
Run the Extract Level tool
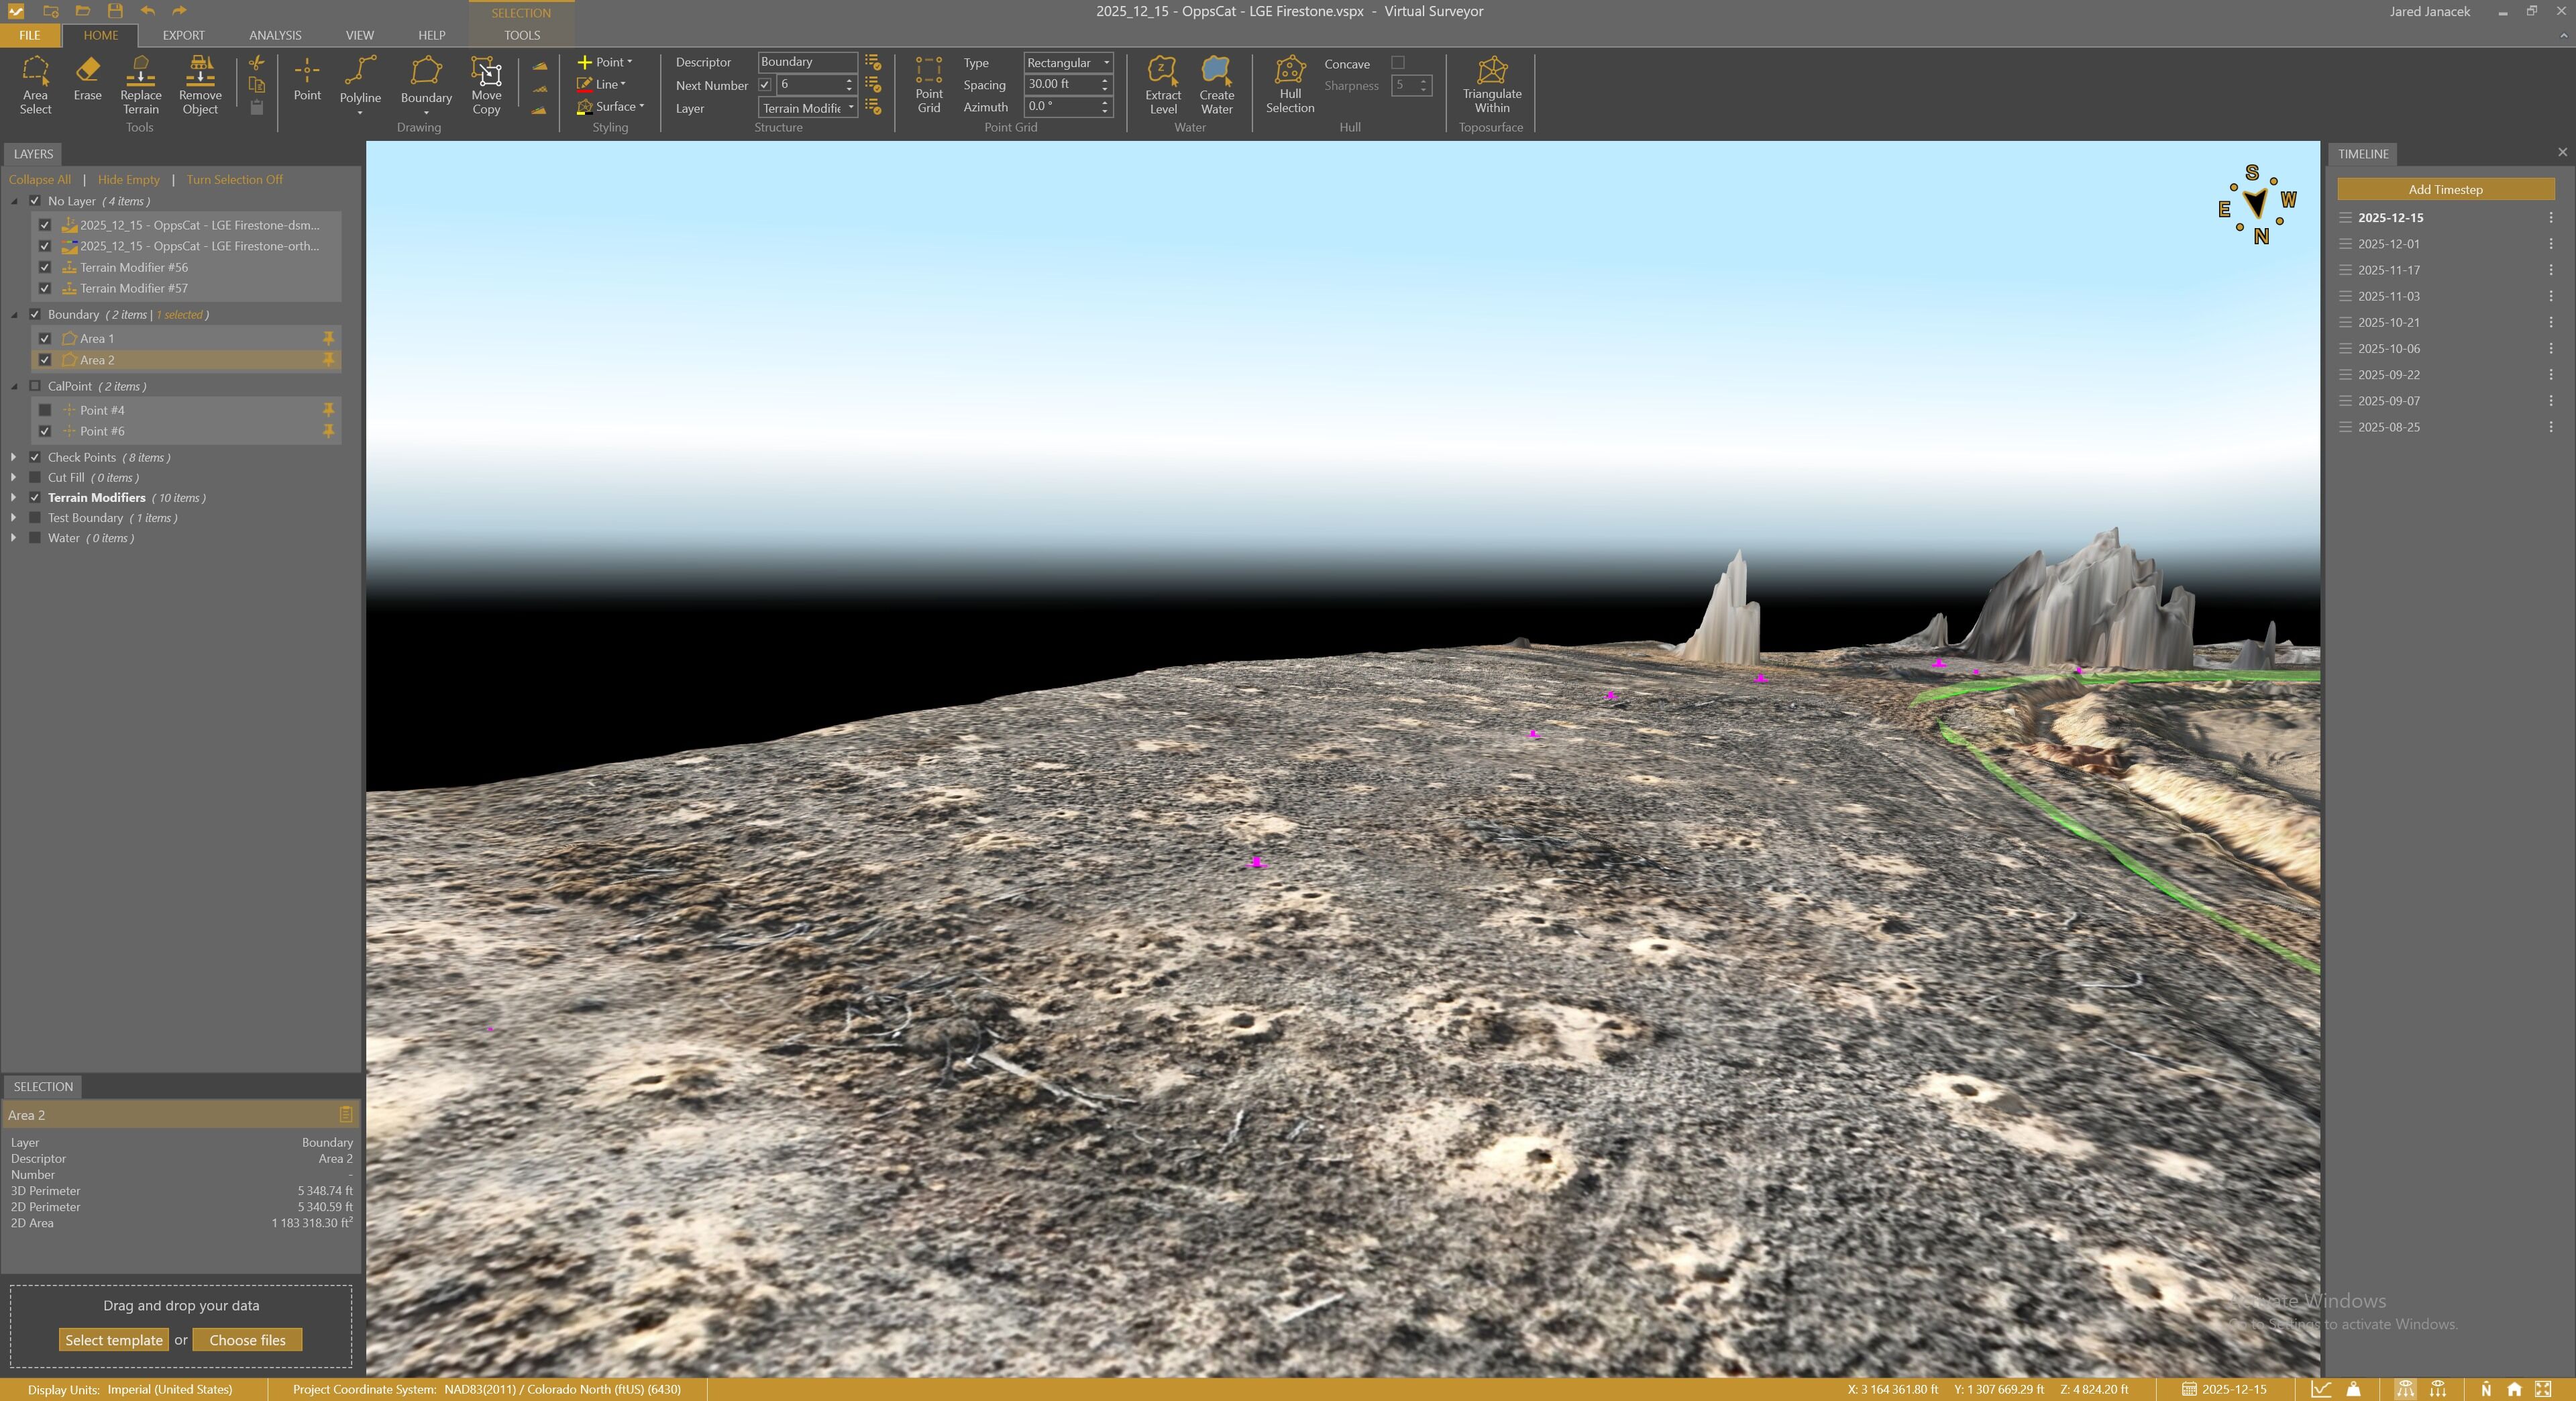pos(1163,85)
